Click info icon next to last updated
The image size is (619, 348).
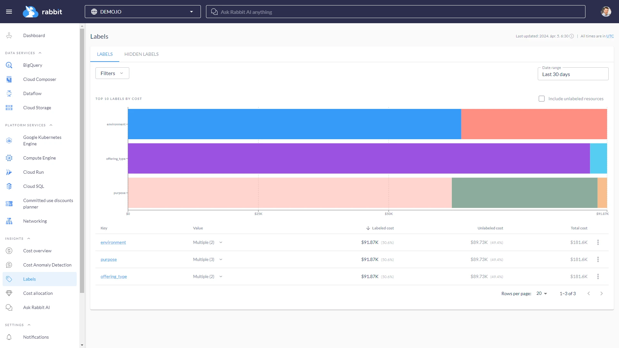[572, 36]
